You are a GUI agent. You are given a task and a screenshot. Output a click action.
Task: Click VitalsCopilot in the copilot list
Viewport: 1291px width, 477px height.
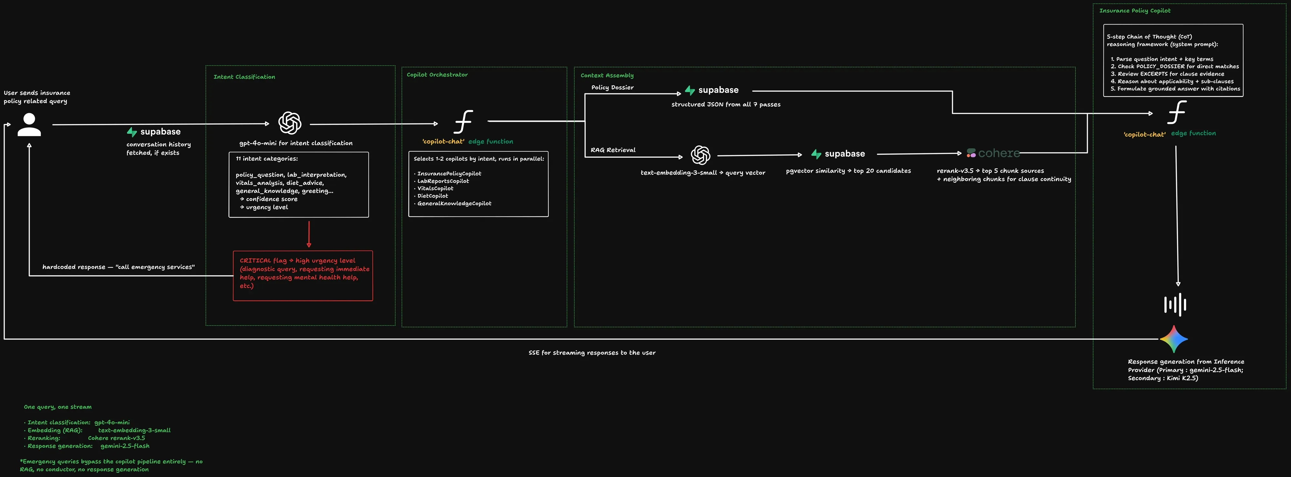(x=434, y=189)
